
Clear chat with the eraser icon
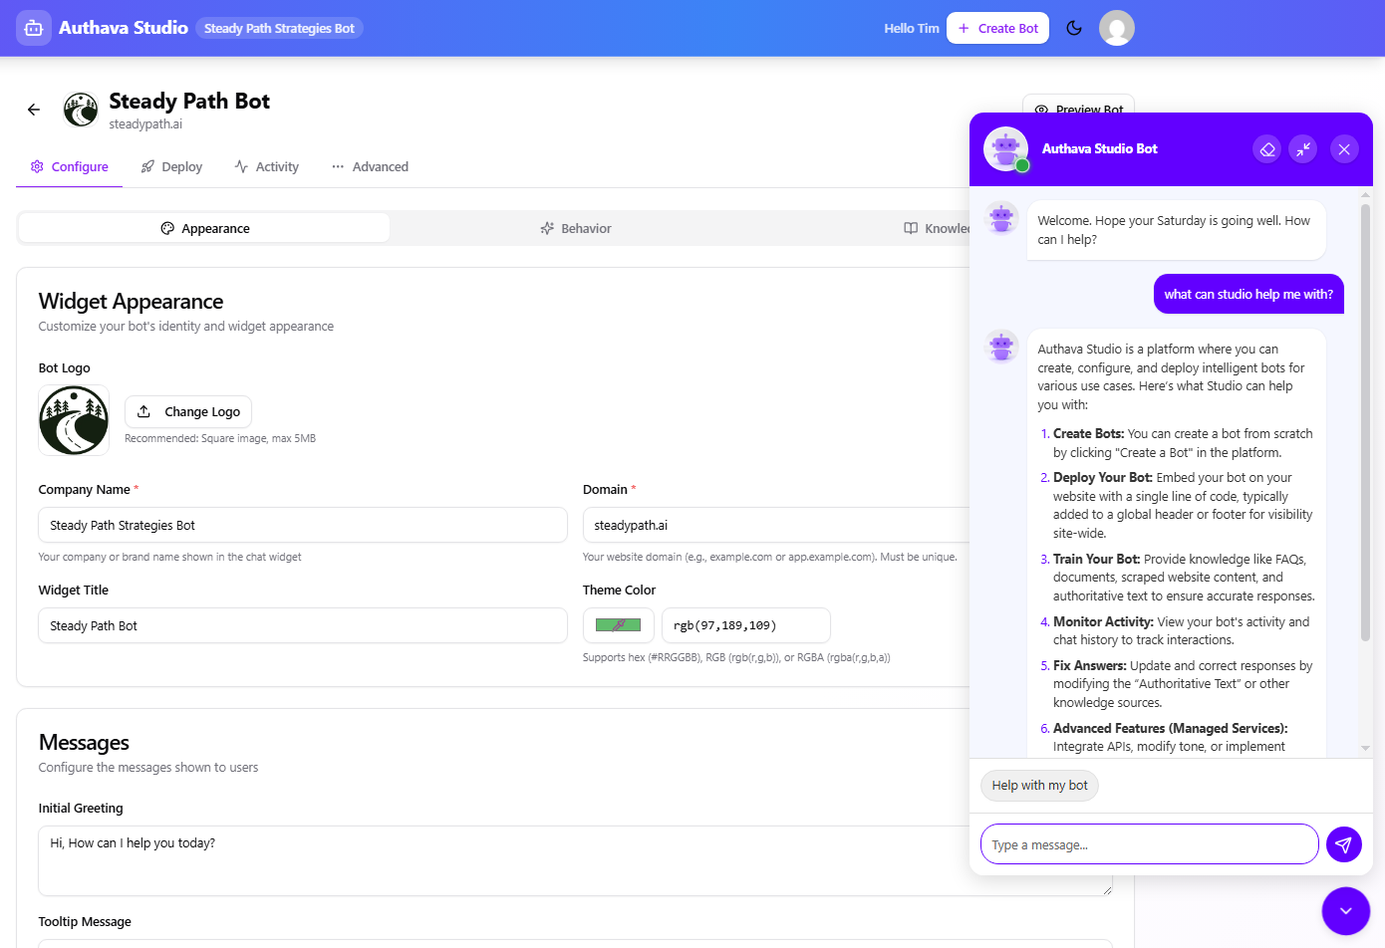point(1266,149)
